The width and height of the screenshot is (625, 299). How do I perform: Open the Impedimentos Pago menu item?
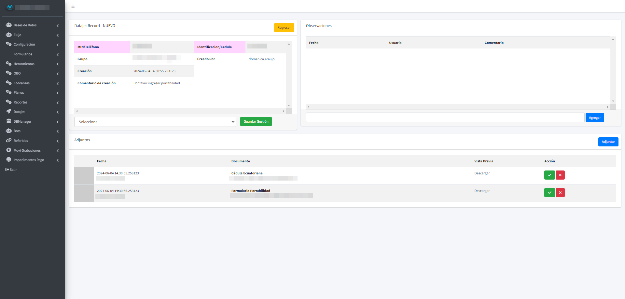tap(29, 160)
